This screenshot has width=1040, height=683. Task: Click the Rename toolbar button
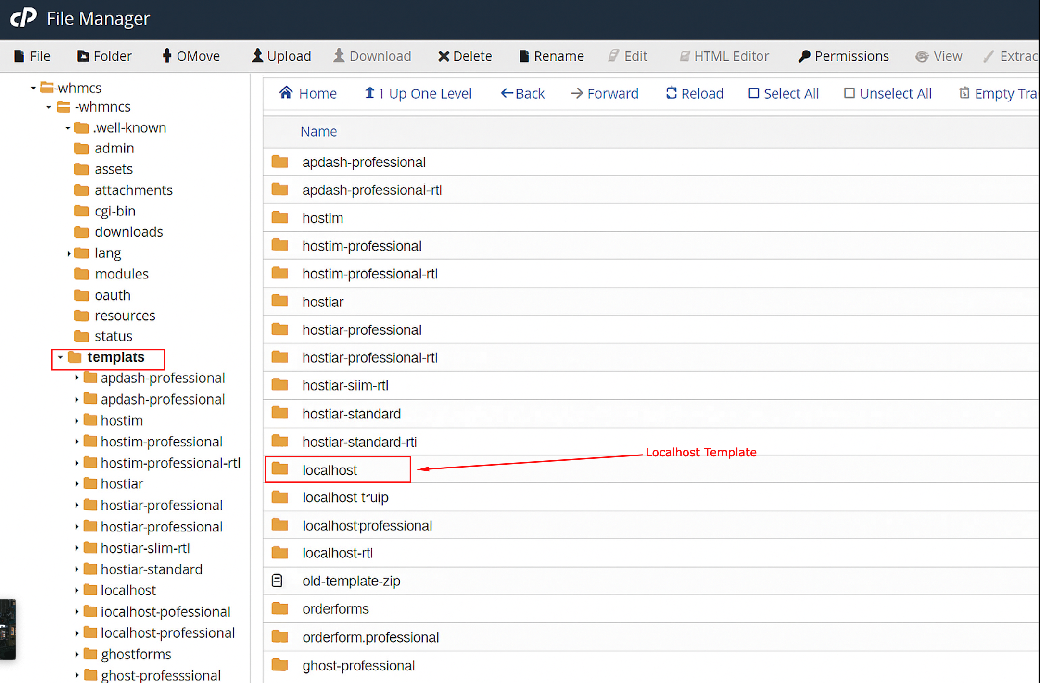pos(552,56)
